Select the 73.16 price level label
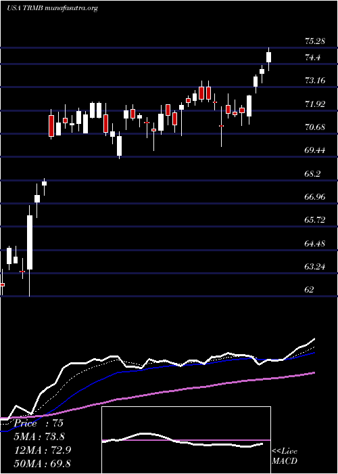The image size is (338, 474). point(315,80)
